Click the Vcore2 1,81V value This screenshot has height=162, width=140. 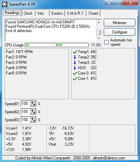[x=27, y=134]
